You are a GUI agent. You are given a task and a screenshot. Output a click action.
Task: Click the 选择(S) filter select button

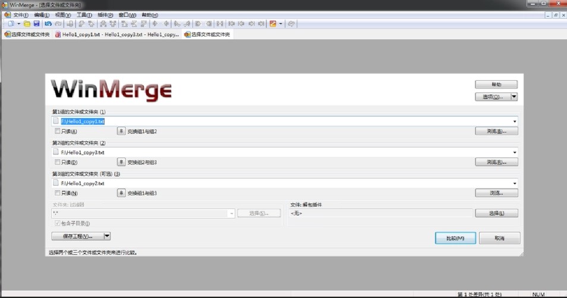click(x=259, y=213)
